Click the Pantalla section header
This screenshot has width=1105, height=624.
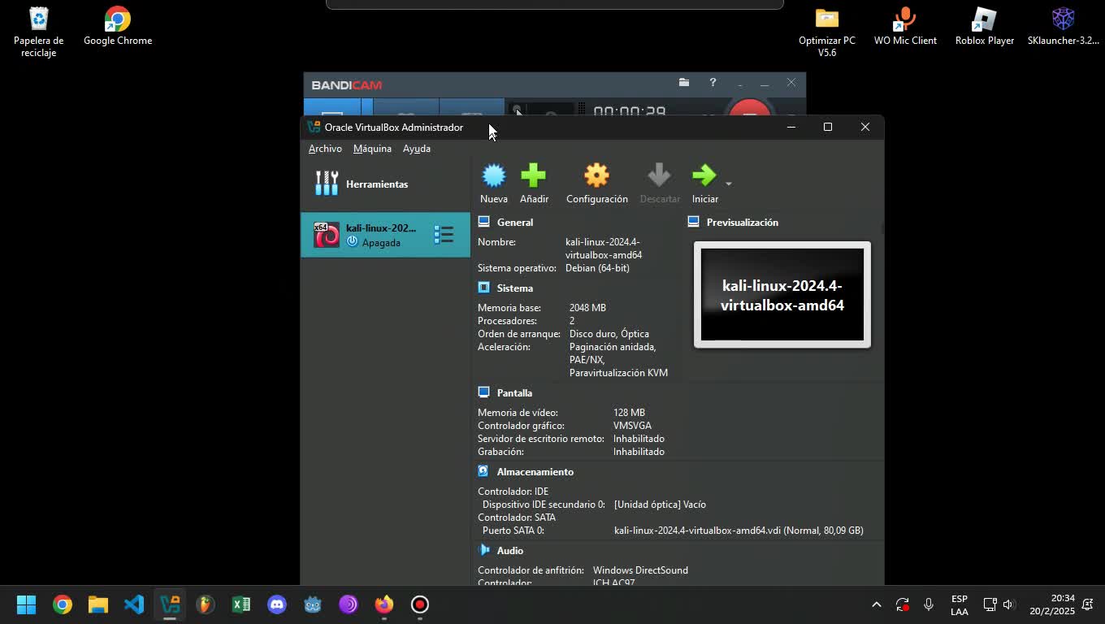tap(514, 392)
